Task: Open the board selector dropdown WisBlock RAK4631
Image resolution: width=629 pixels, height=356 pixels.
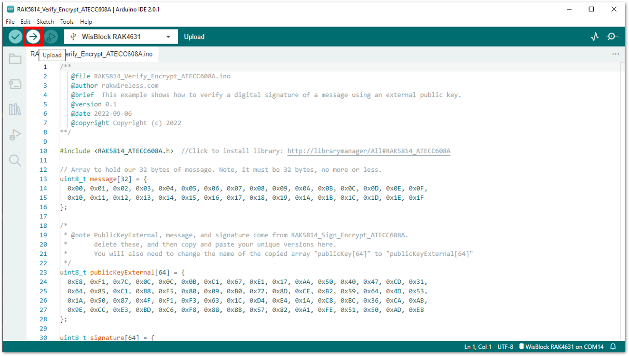Action: point(121,37)
